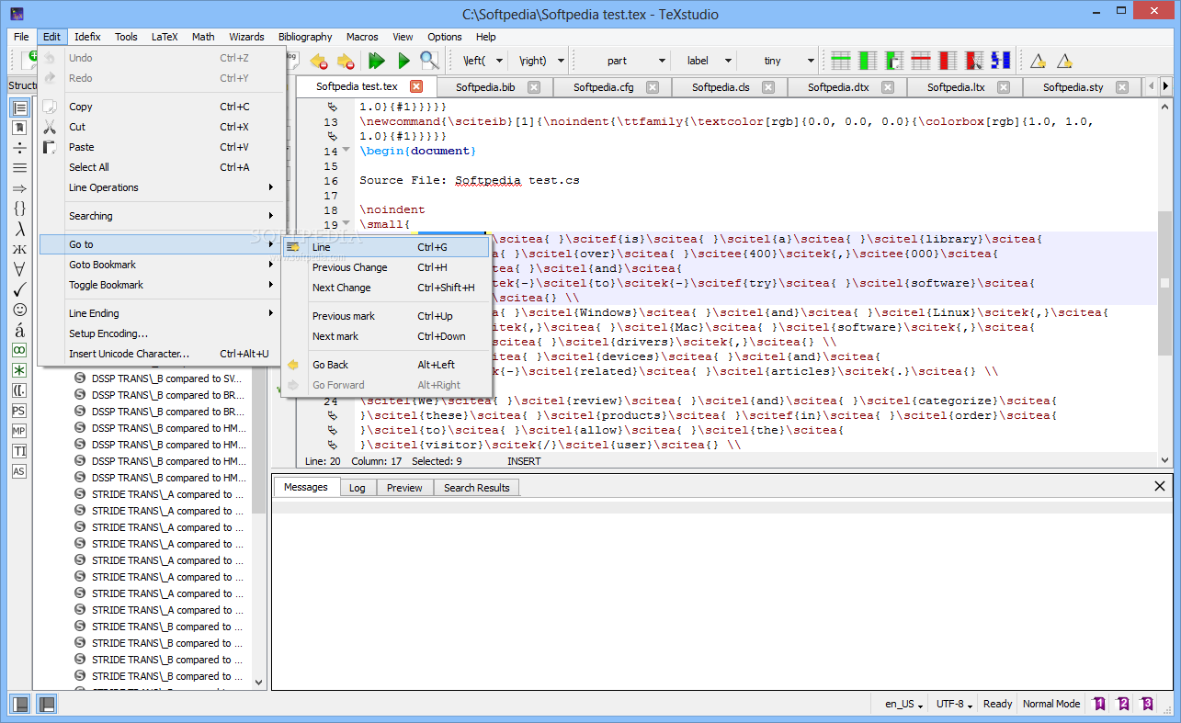1181x723 pixels.
Task: Open the accented letters (á) panel
Action: [x=19, y=330]
